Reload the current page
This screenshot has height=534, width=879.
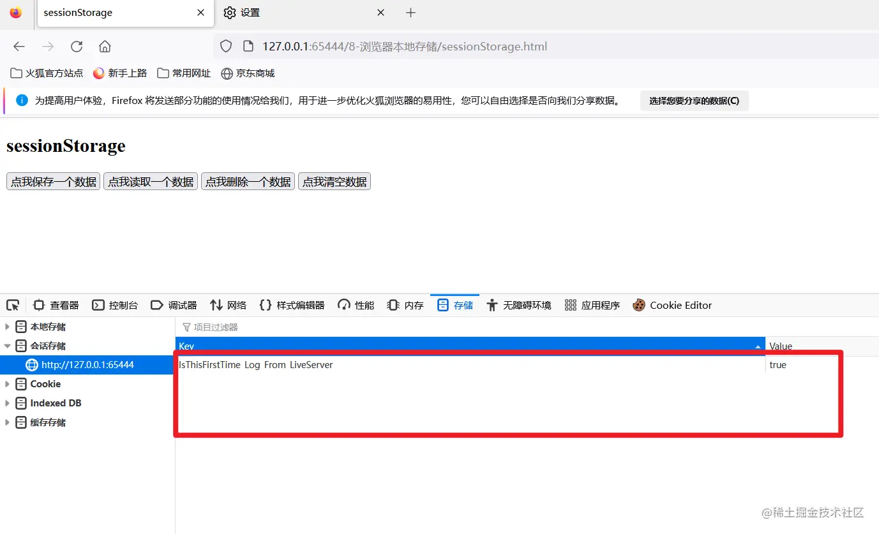(77, 47)
